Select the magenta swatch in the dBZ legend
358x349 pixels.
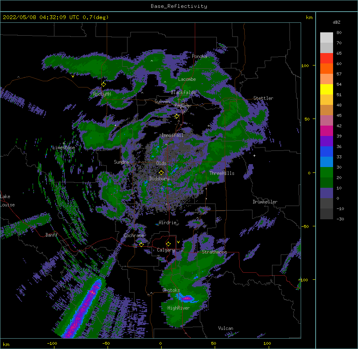tap(326, 131)
